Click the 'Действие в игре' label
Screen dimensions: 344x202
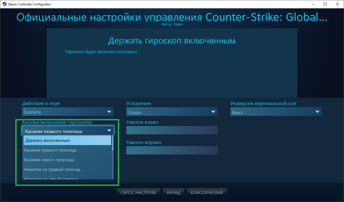click(41, 103)
